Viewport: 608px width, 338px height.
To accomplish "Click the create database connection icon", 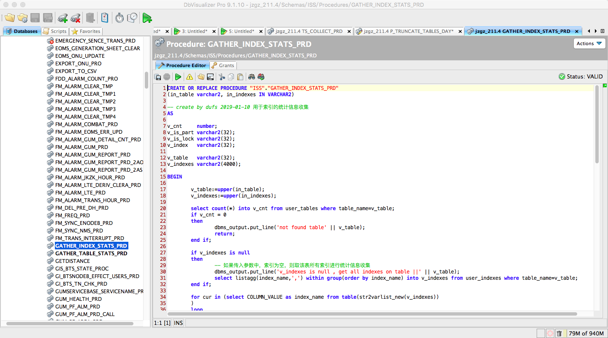I will (62, 18).
